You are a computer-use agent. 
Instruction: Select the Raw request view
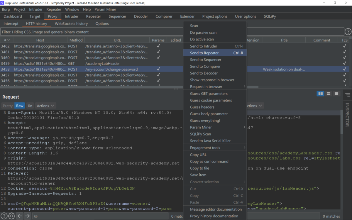(20, 106)
